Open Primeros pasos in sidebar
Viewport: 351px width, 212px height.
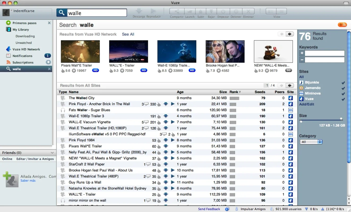pyautogui.click(x=24, y=23)
